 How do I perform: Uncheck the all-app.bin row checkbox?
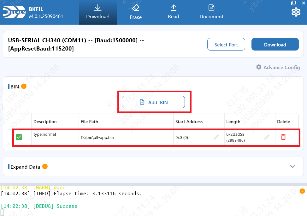point(19,137)
